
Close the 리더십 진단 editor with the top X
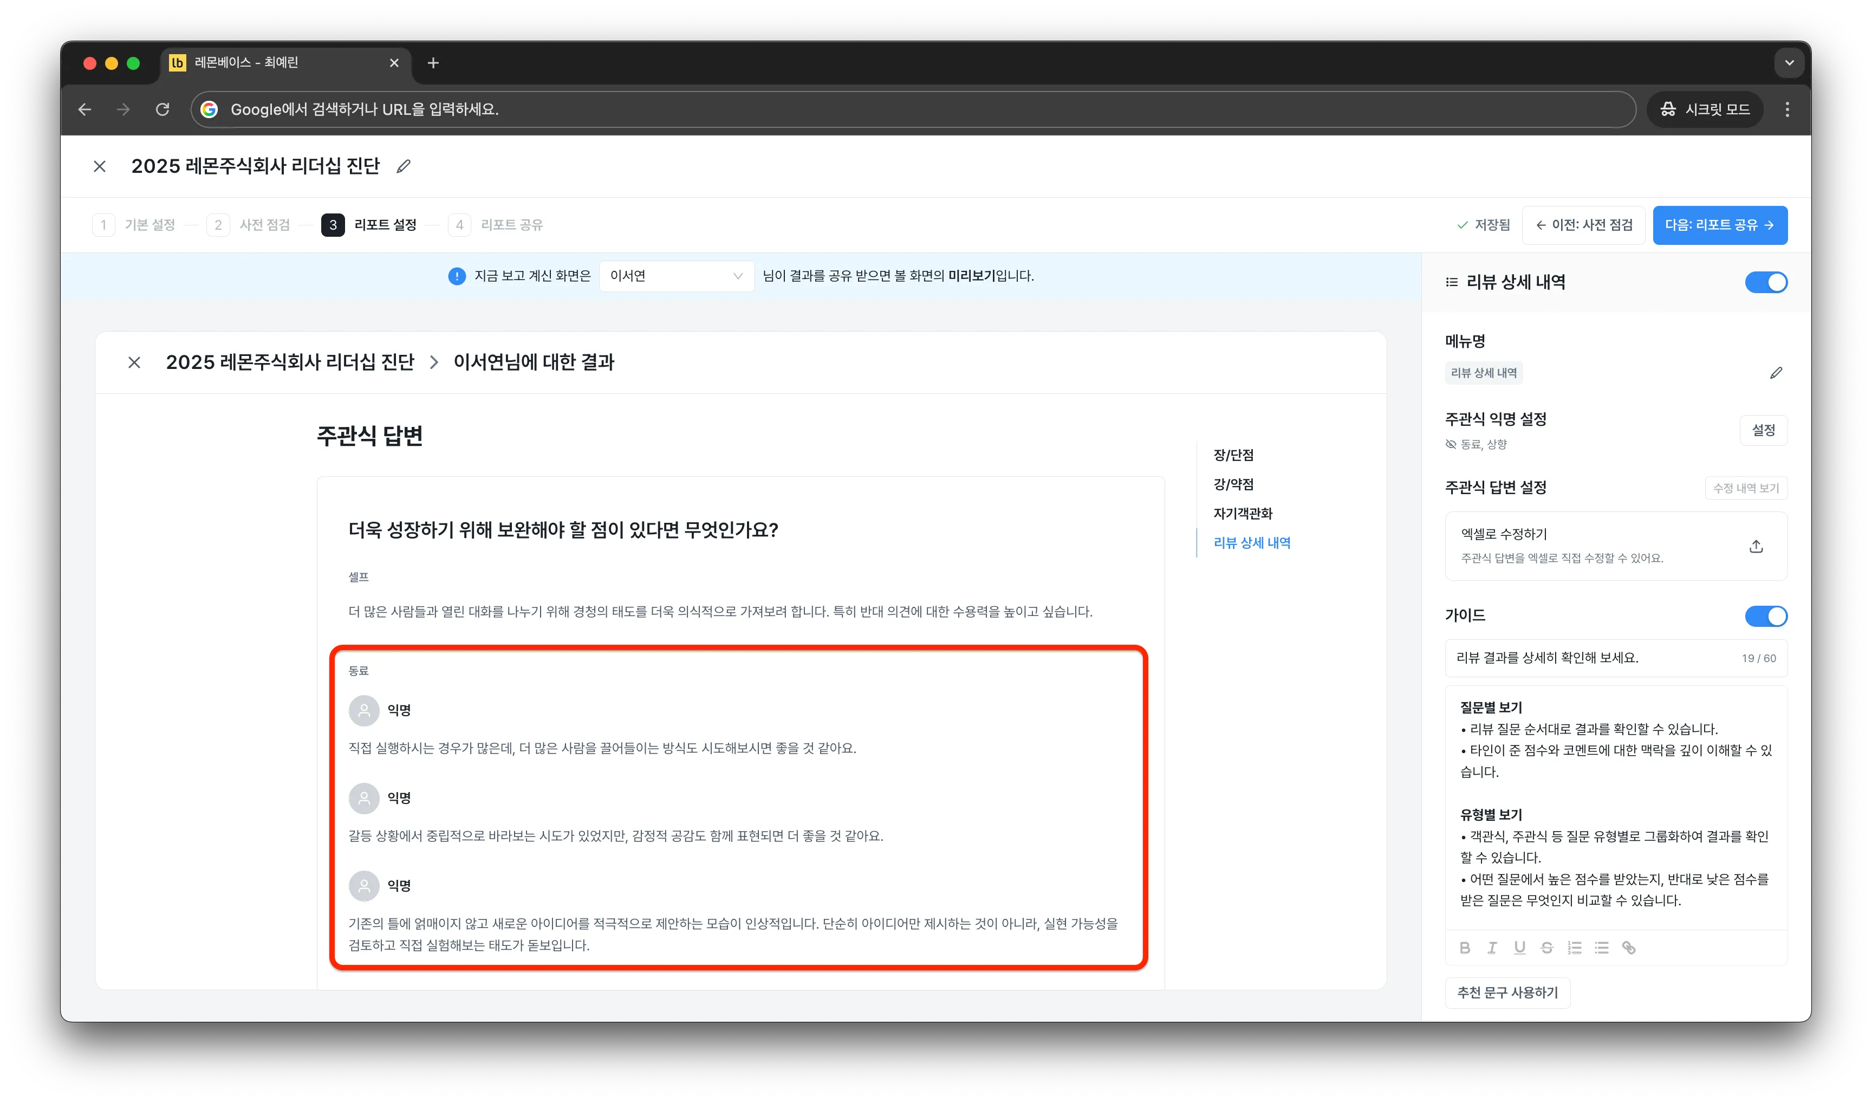coord(100,166)
